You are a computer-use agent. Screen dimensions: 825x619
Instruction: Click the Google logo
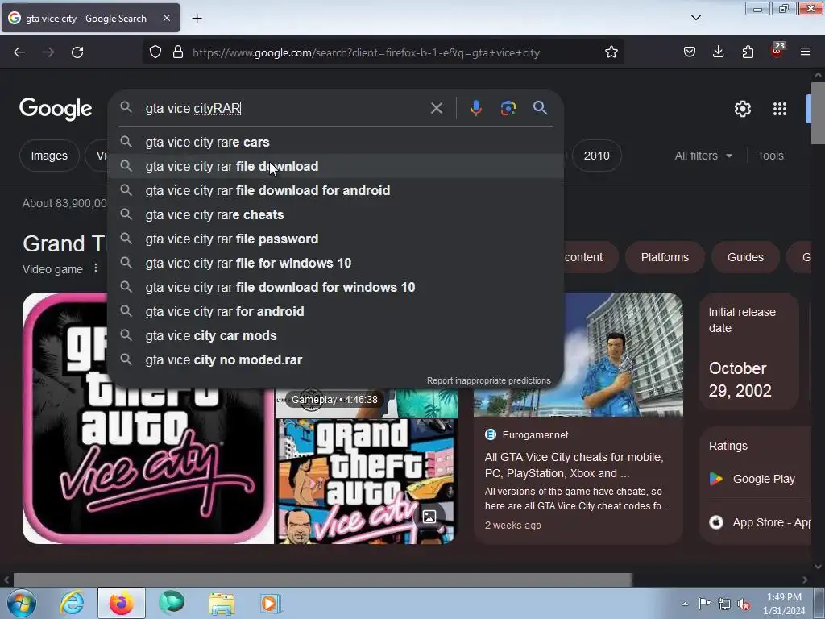56,109
